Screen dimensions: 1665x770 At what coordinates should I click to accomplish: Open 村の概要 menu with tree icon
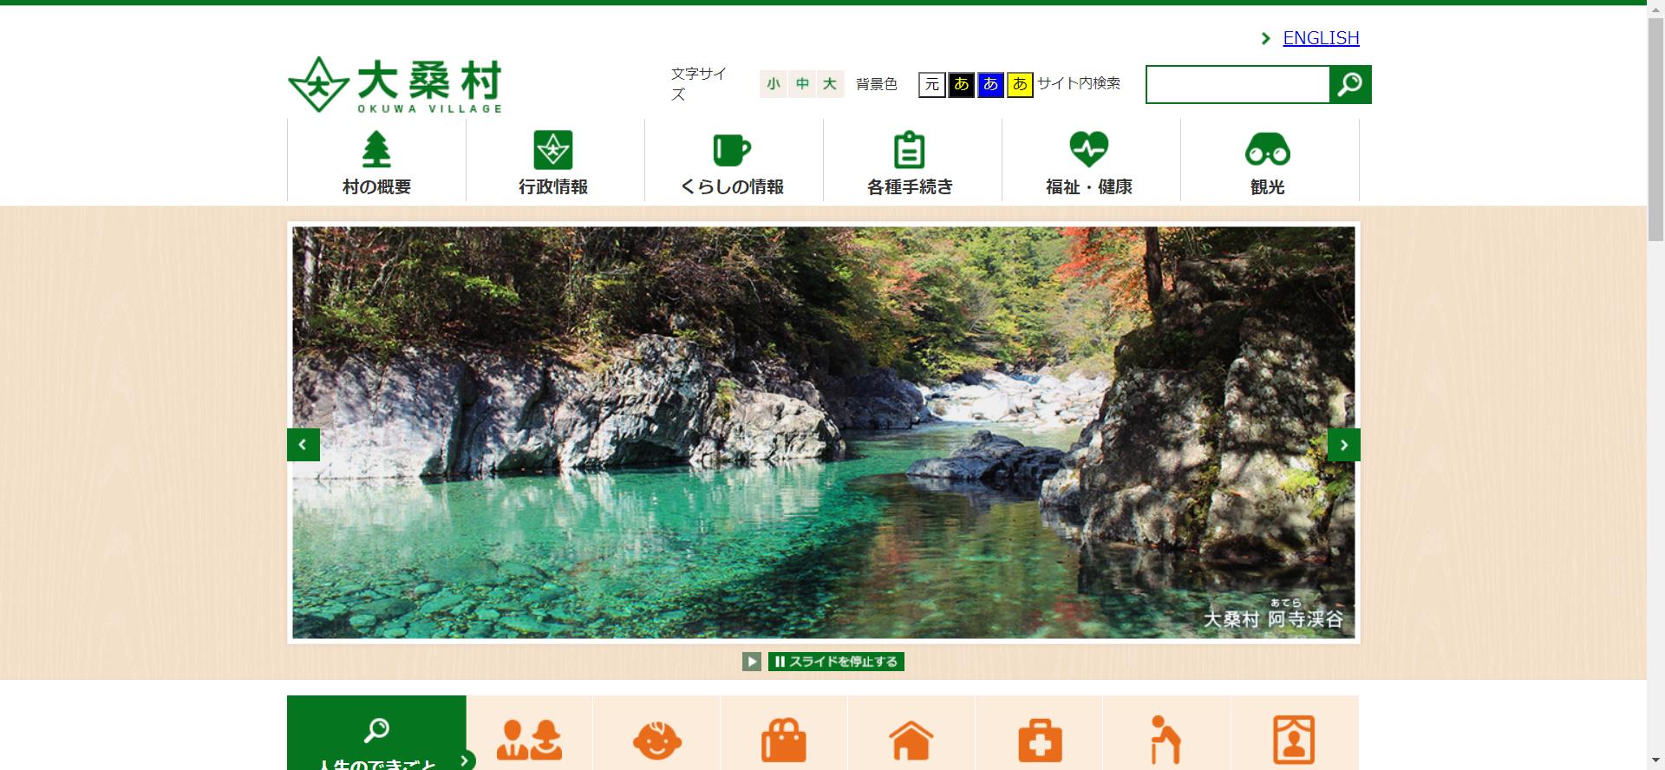pyautogui.click(x=376, y=160)
